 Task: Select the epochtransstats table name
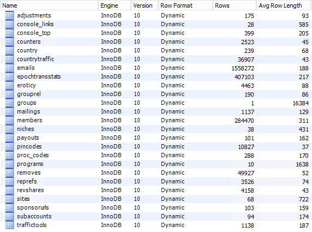(x=39, y=76)
